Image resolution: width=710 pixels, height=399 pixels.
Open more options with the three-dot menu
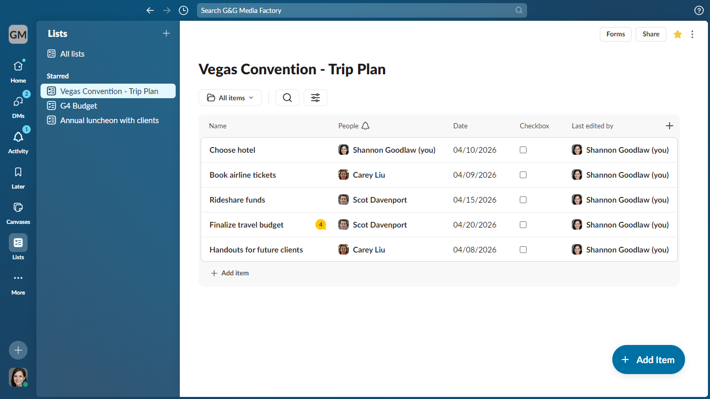click(692, 34)
